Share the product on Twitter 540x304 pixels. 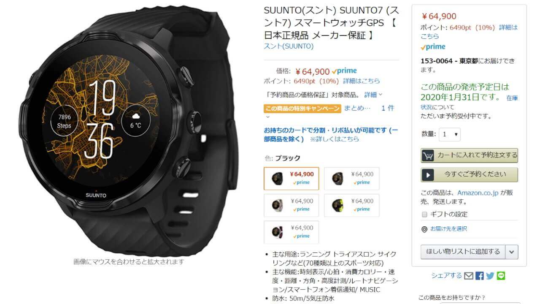(x=490, y=276)
